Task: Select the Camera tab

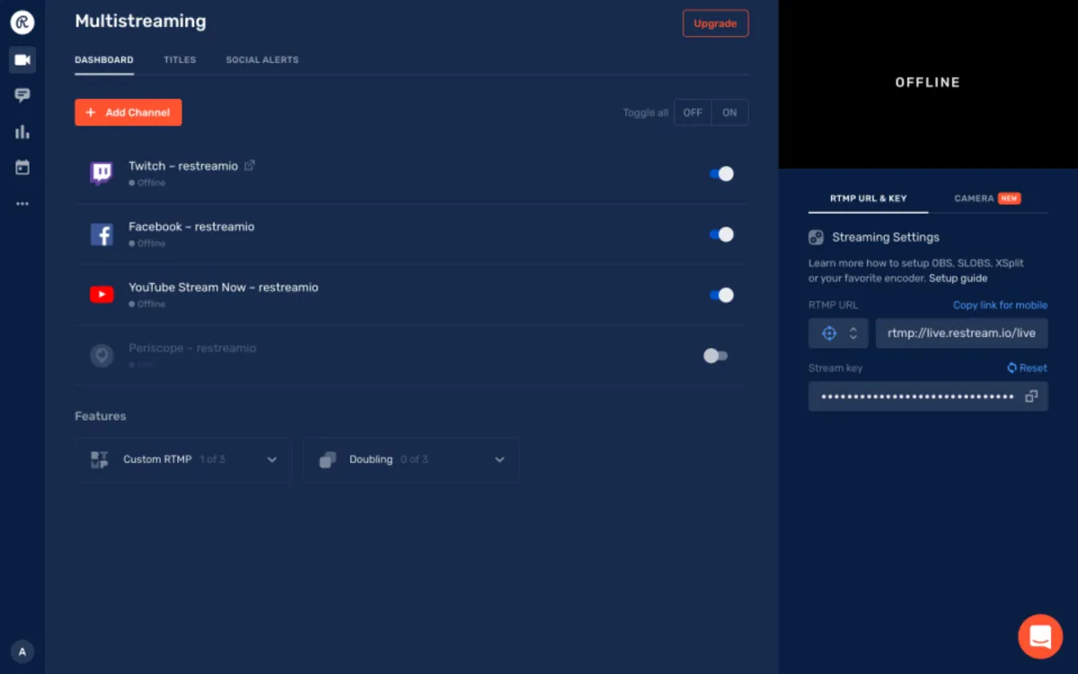Action: (x=987, y=199)
